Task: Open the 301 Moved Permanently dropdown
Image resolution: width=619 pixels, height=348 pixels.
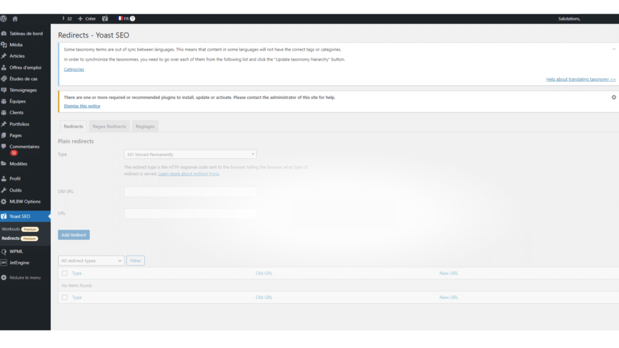Action: [x=190, y=155]
